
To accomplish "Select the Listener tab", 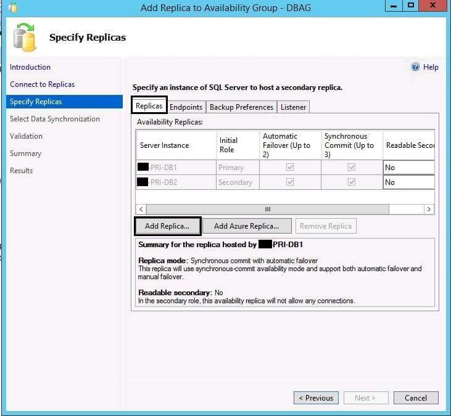I will [x=293, y=107].
